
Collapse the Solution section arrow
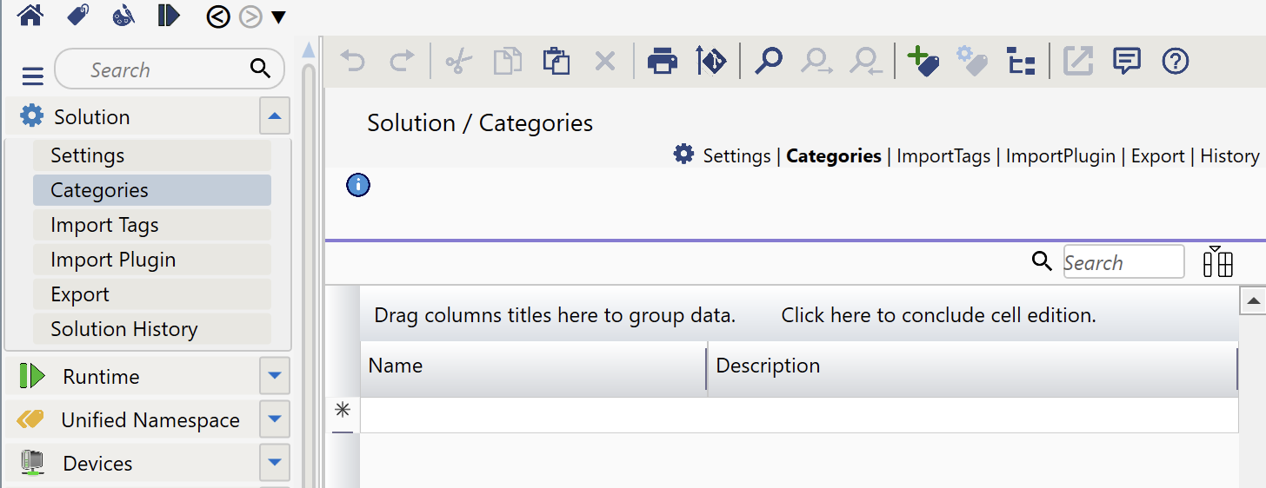pos(275,115)
